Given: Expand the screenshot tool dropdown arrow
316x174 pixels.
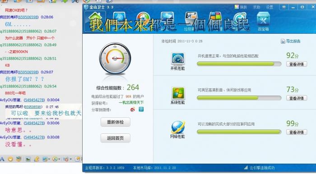Looking at the screenshot, I should pyautogui.click(x=70, y=159).
